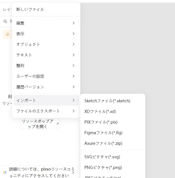Import a Sketchファイル(*.sketch)
175x178 pixels.
(113, 101)
